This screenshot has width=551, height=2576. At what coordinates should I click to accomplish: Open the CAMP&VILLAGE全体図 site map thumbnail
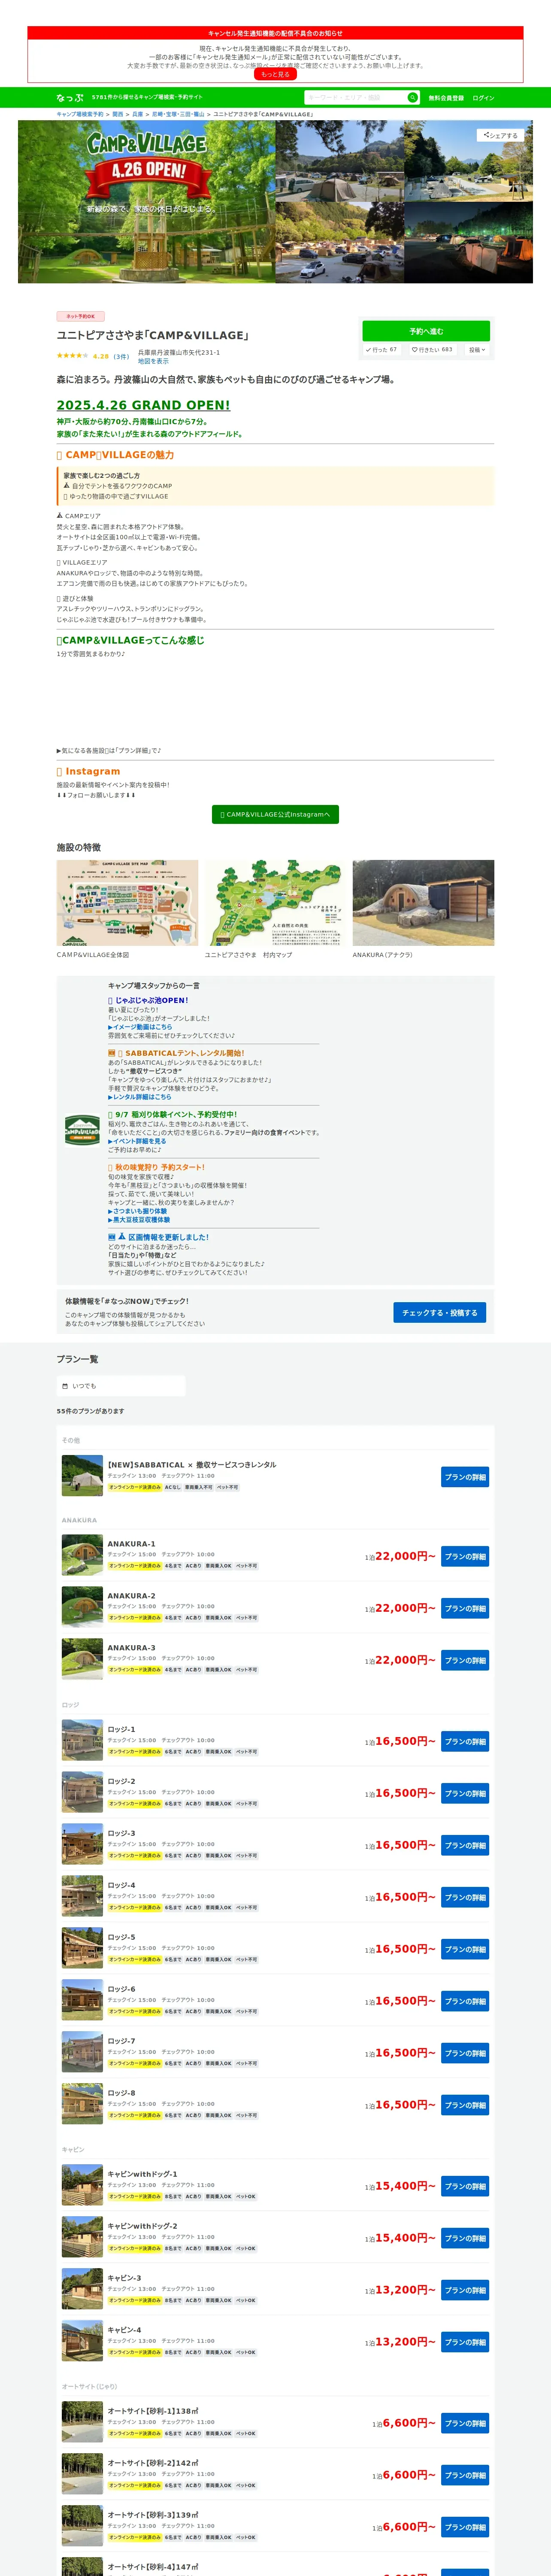127,903
